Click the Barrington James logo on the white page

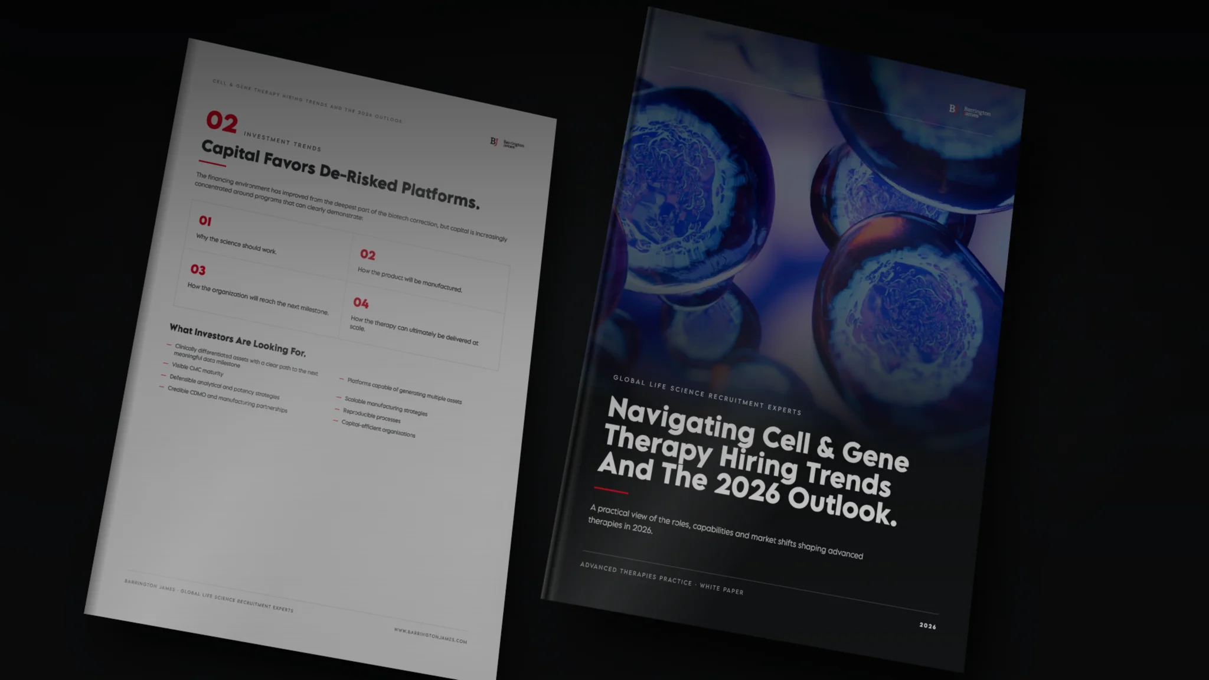click(x=507, y=143)
